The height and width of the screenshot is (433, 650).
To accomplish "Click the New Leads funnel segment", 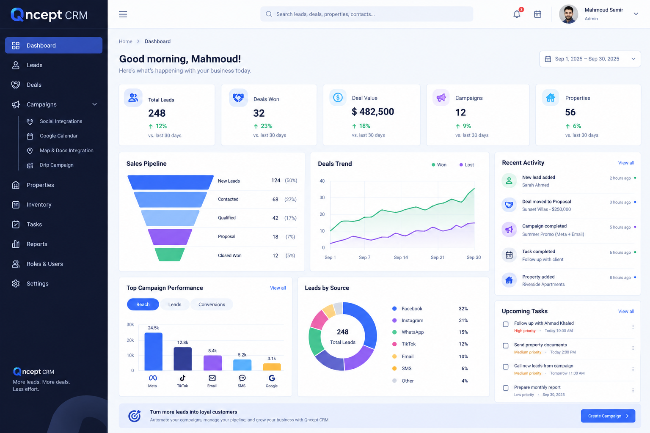I will (x=171, y=182).
